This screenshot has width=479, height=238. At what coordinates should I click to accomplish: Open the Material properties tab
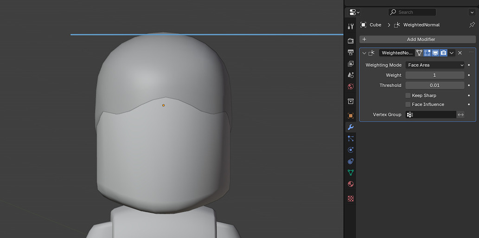click(x=351, y=184)
